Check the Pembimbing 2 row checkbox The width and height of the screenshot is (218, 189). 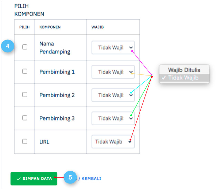[25, 94]
